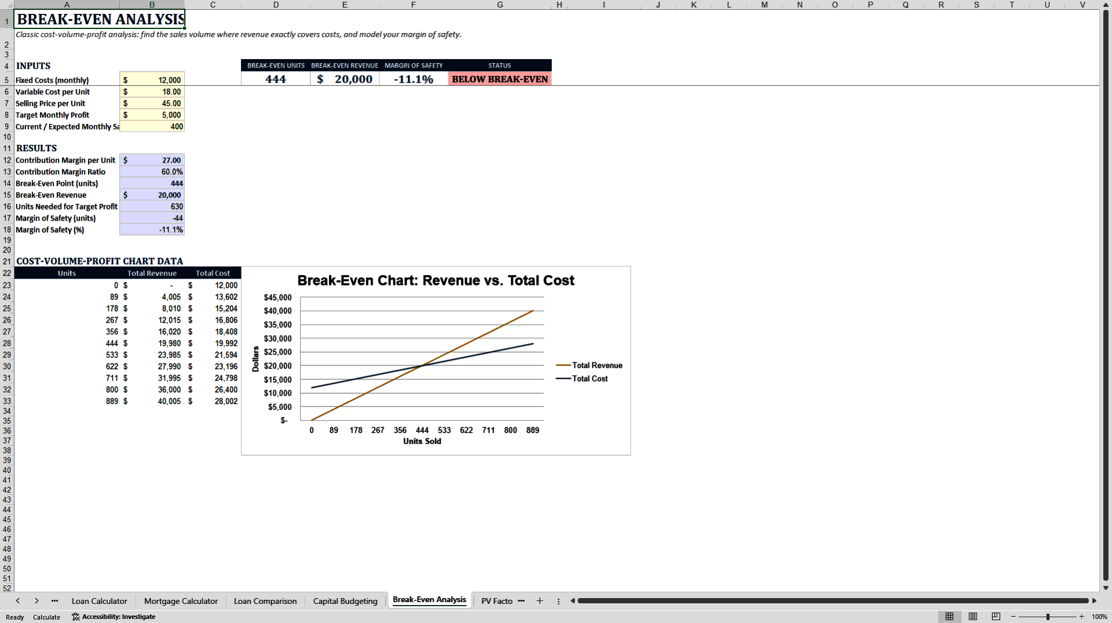Click horizontal scrollbar right arrow
The width and height of the screenshot is (1112, 623).
tap(1094, 601)
